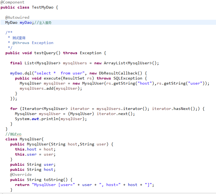
Task: Click the dql method call
Action: pos(28,73)
